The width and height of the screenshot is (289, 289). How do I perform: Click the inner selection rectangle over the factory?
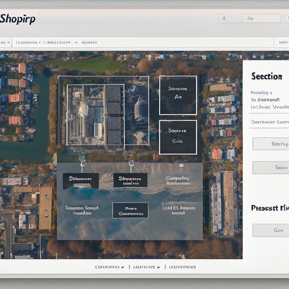click(95, 114)
